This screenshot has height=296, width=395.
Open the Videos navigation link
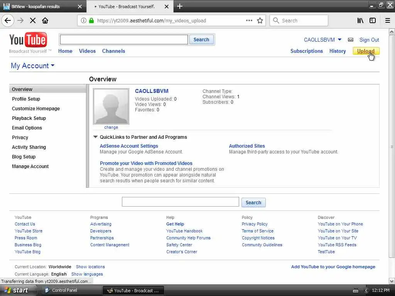point(87,51)
